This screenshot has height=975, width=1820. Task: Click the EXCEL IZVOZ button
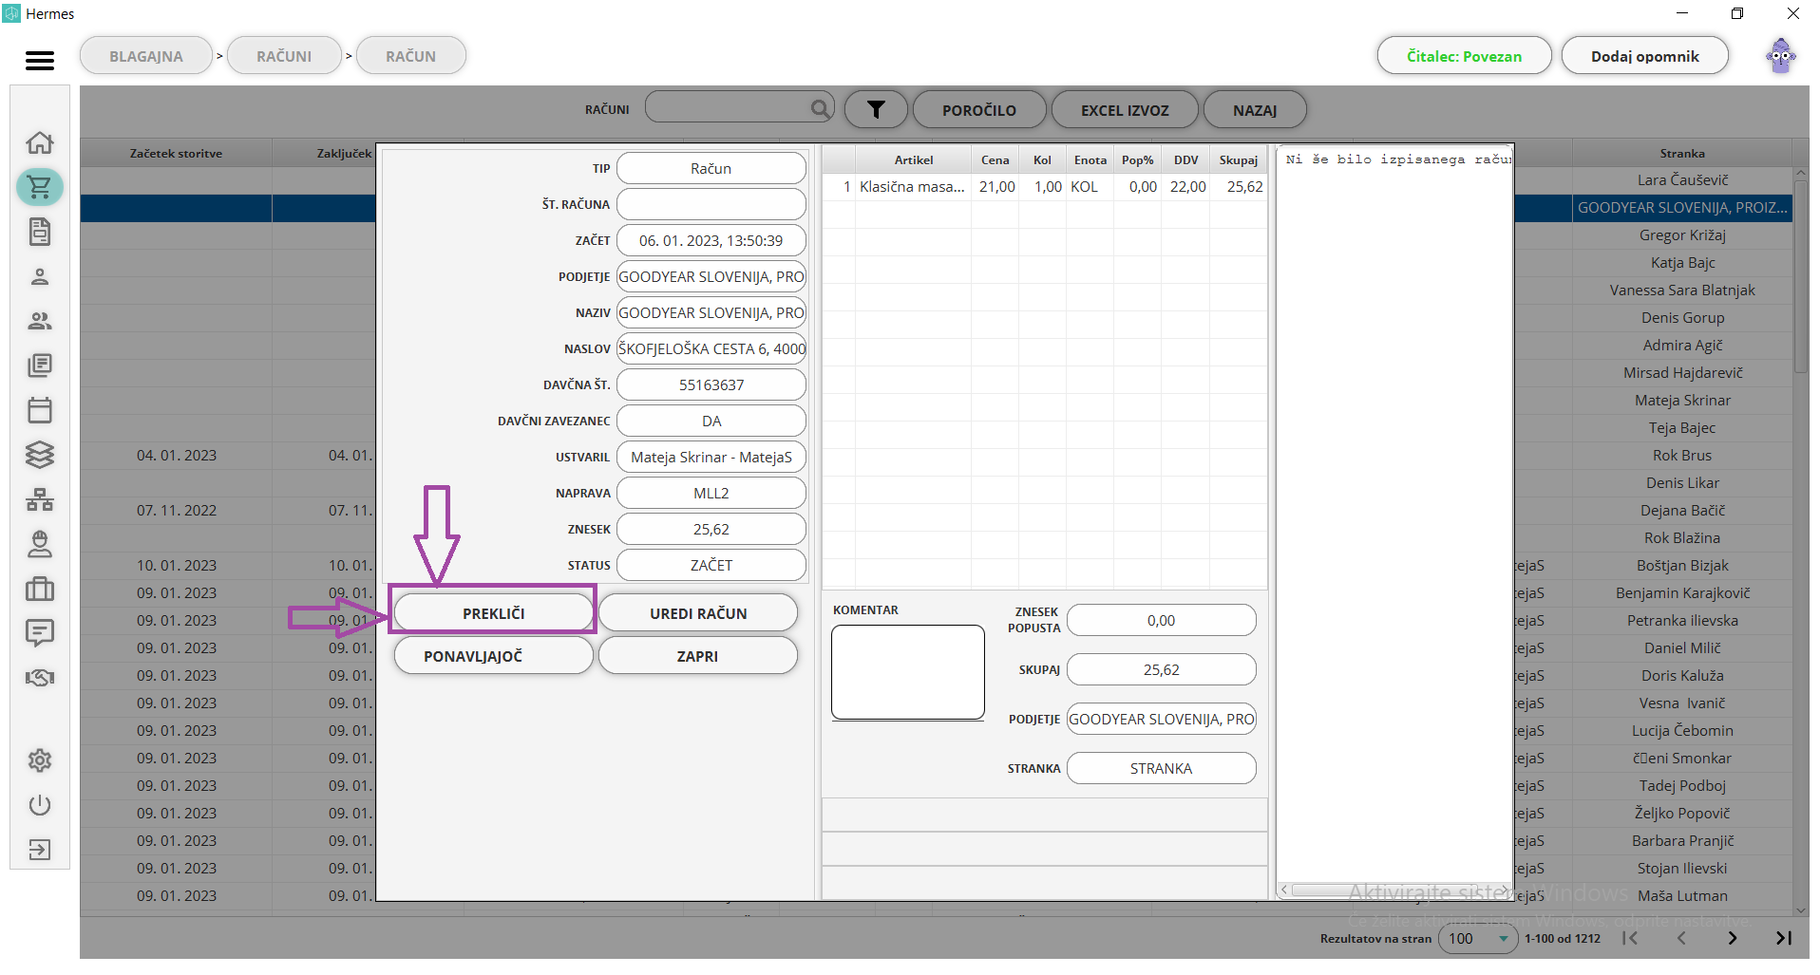(1125, 110)
